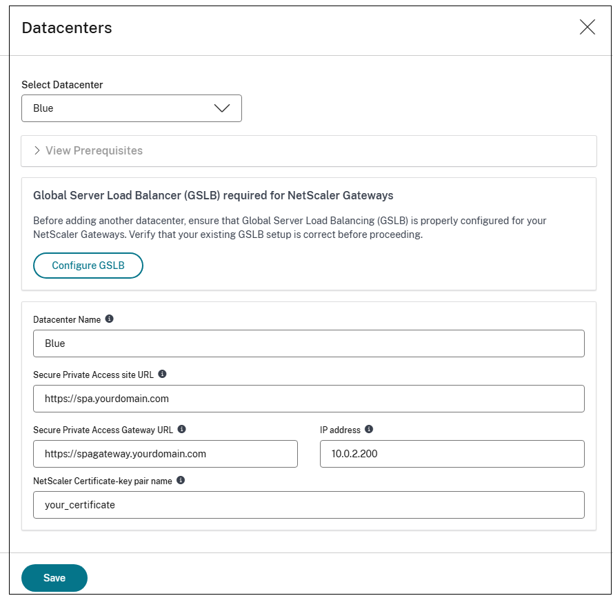The image size is (613, 598).
Task: Click info icon next to Secure Private Access site URL
Action: pyautogui.click(x=163, y=374)
